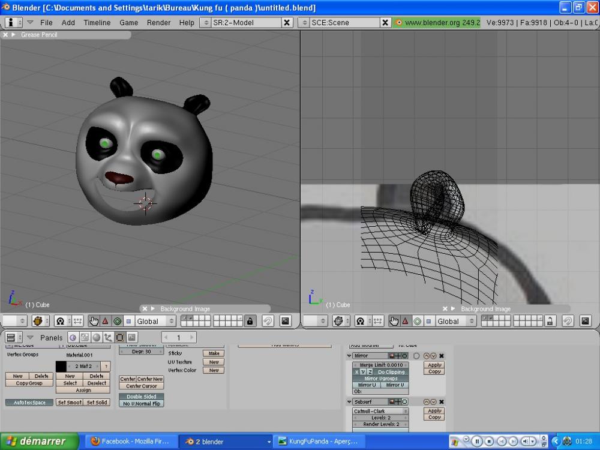Open the buttons window type selector

pyautogui.click(x=13, y=337)
